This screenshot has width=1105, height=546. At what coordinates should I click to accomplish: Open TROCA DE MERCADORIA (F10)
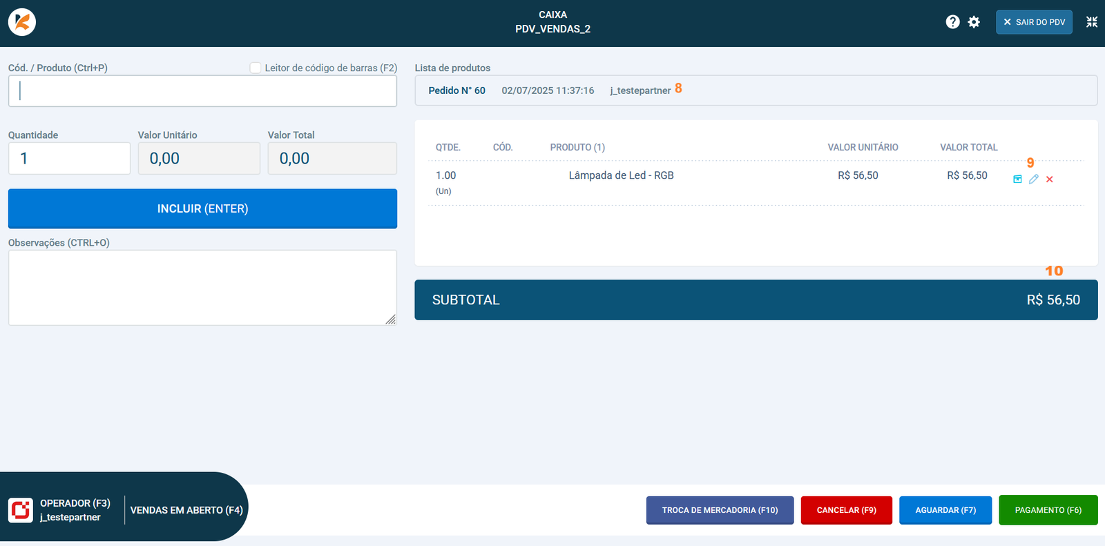tap(720, 510)
